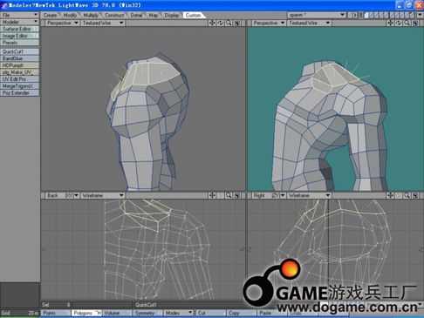Image resolution: width=424 pixels, height=318 pixels.
Task: Click QuickCut1 in the status bar
Action: coord(146,305)
